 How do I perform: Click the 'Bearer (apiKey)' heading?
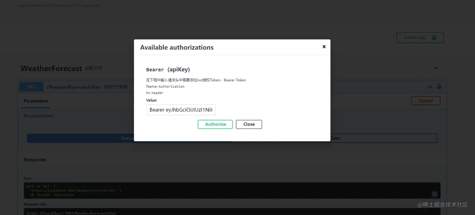pyautogui.click(x=168, y=69)
